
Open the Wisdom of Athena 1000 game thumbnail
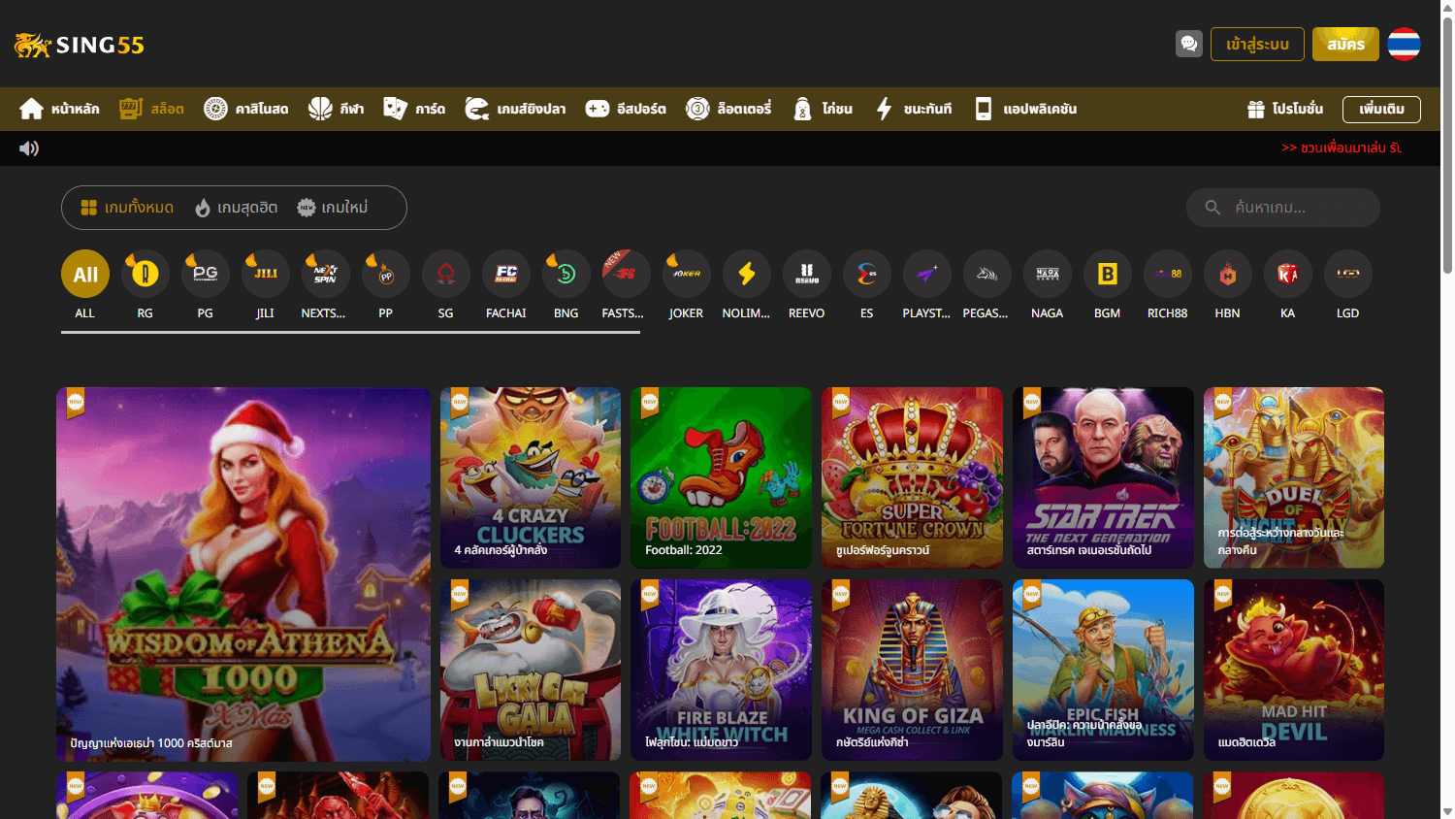tap(242, 573)
